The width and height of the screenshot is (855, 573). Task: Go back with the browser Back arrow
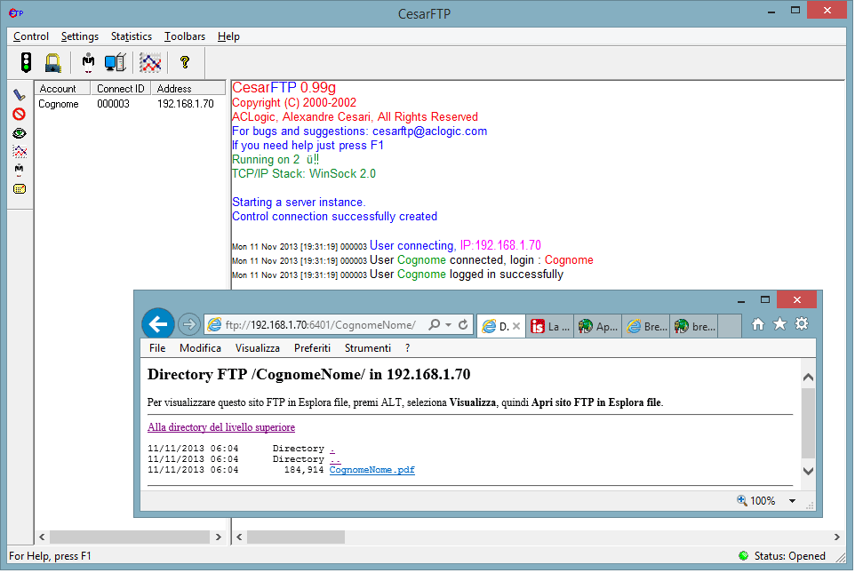158,324
